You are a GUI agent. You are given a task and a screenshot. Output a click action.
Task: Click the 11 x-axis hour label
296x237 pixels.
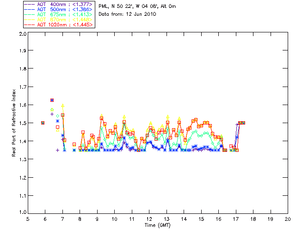[x=132, y=219]
